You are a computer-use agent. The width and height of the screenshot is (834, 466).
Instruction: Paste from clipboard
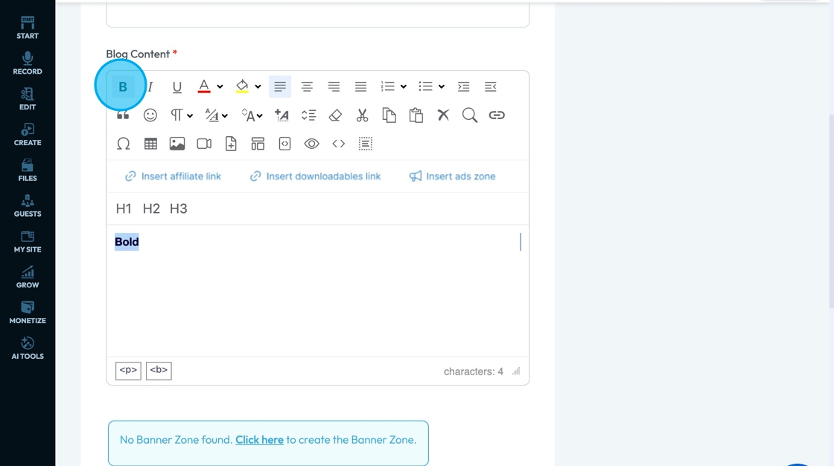pyautogui.click(x=416, y=115)
